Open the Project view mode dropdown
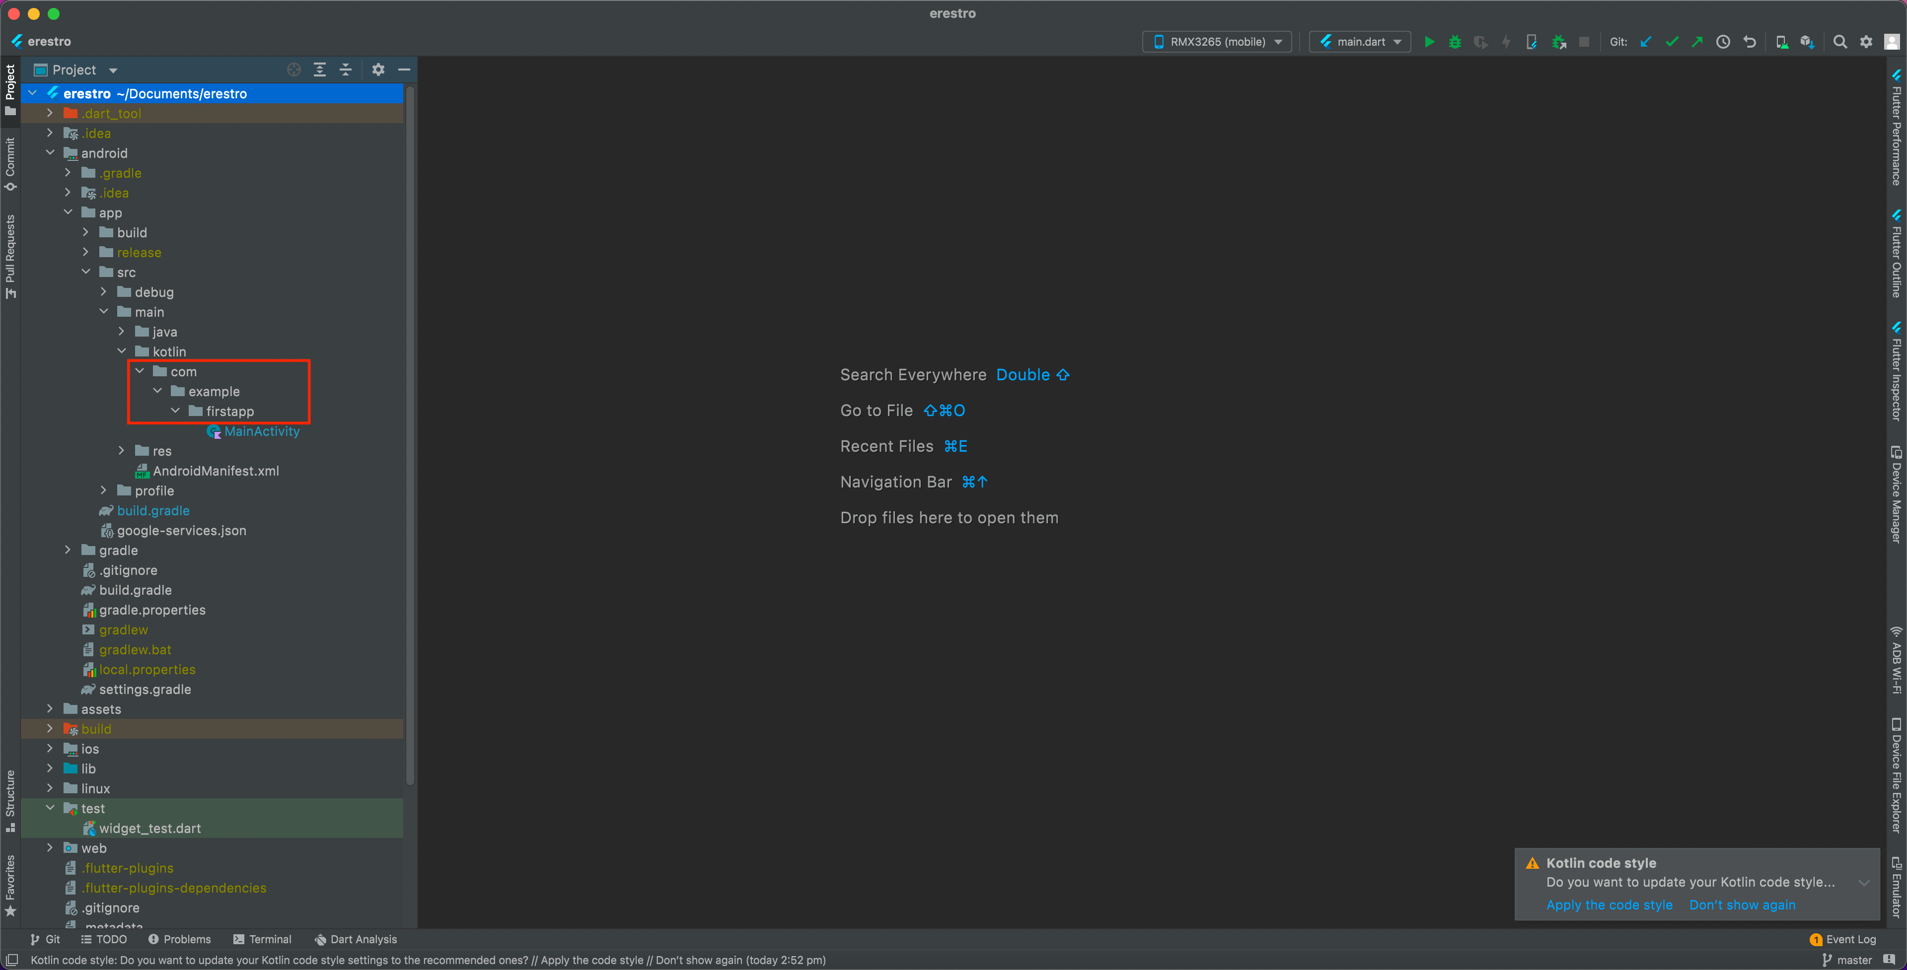 (x=76, y=69)
